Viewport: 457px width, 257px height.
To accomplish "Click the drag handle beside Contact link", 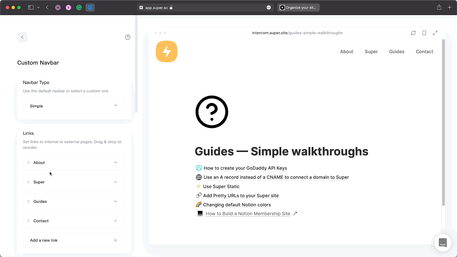I will pyautogui.click(x=28, y=221).
